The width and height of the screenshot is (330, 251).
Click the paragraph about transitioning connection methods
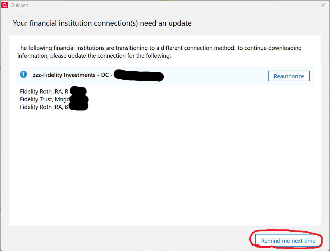[x=159, y=52]
